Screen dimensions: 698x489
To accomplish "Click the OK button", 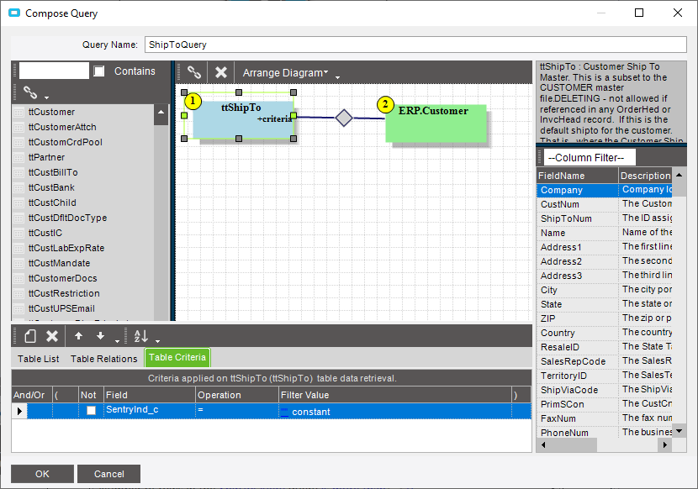I will tap(42, 474).
